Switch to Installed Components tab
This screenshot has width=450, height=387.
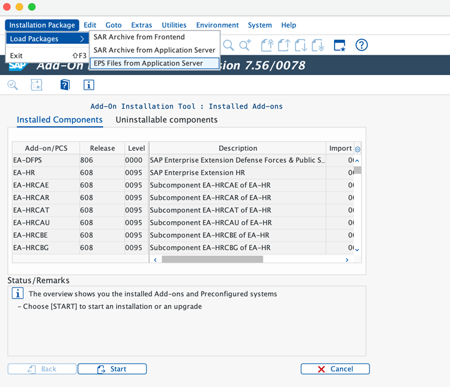(59, 120)
